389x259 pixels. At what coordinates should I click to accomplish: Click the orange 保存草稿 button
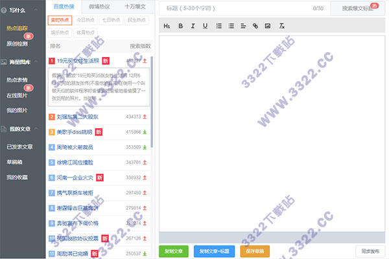pyautogui.click(x=255, y=251)
